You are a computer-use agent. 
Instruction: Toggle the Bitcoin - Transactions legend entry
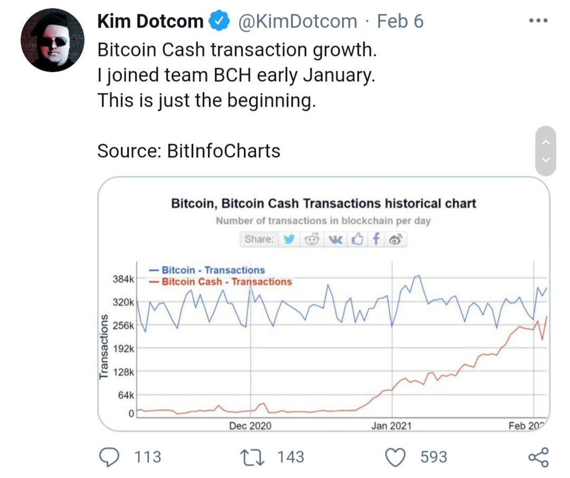click(206, 270)
